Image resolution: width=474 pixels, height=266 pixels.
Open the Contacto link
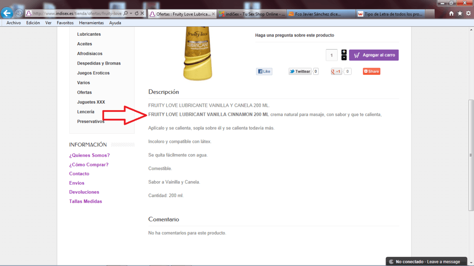tap(79, 173)
